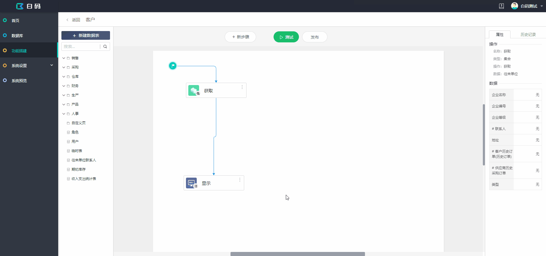546x256 pixels.
Task: Collapse the 人事 folder
Action: click(x=64, y=114)
